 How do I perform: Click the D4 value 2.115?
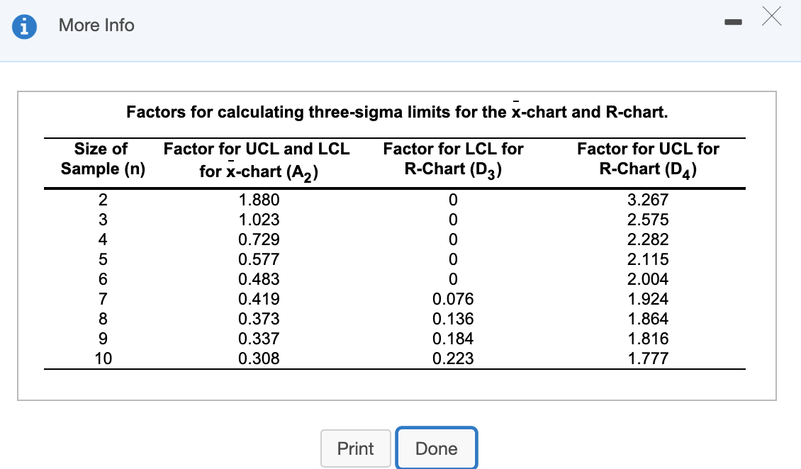click(648, 259)
